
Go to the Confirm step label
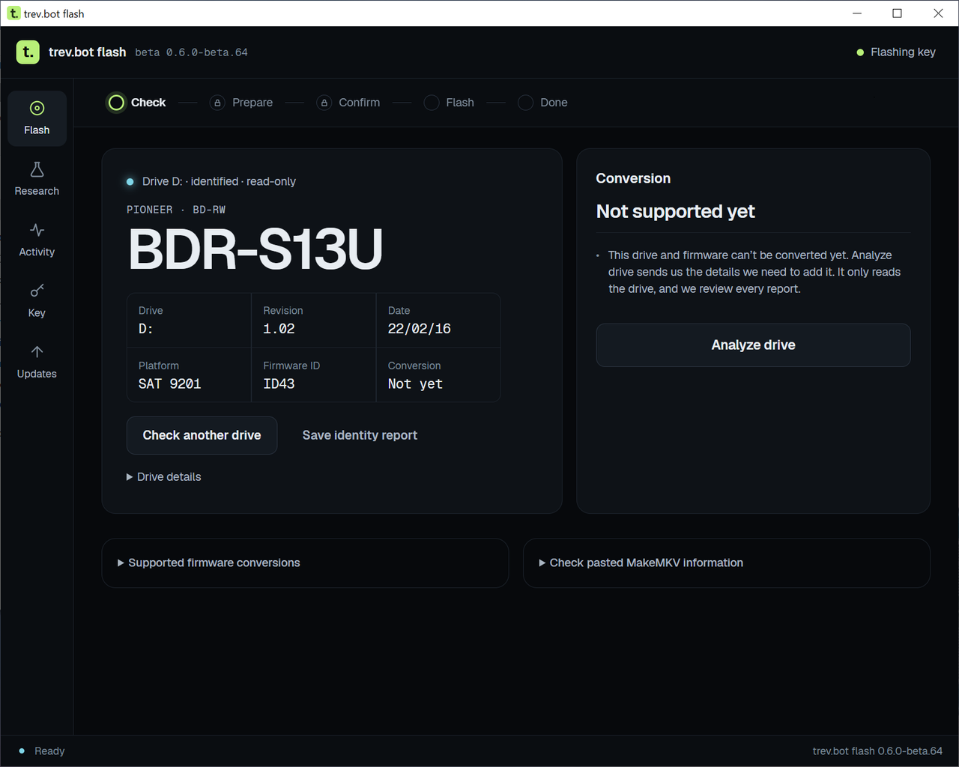click(360, 103)
